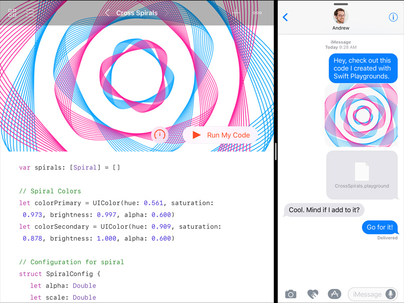
Task: Open the camera in Messages
Action: tap(290, 294)
